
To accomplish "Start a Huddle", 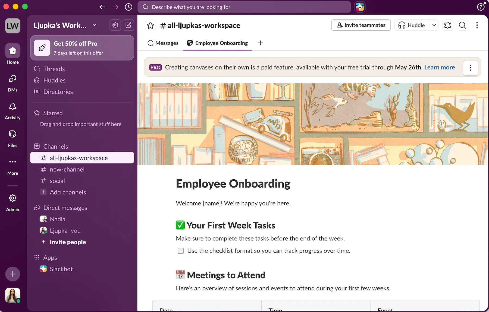I will click(412, 25).
